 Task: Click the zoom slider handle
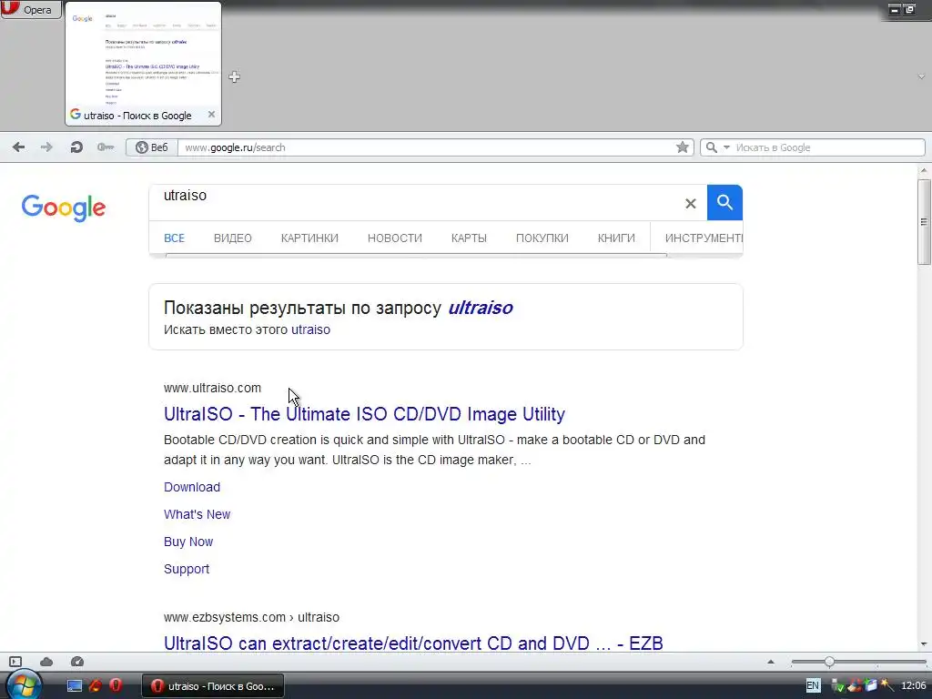coord(829,662)
